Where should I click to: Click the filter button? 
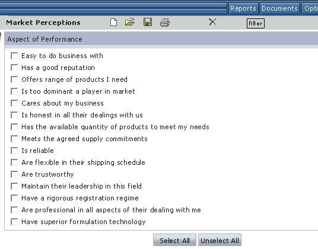point(256,24)
